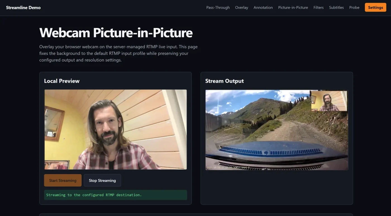Open the Probe page
Screen dimensions: 391x216
pyautogui.click(x=354, y=8)
